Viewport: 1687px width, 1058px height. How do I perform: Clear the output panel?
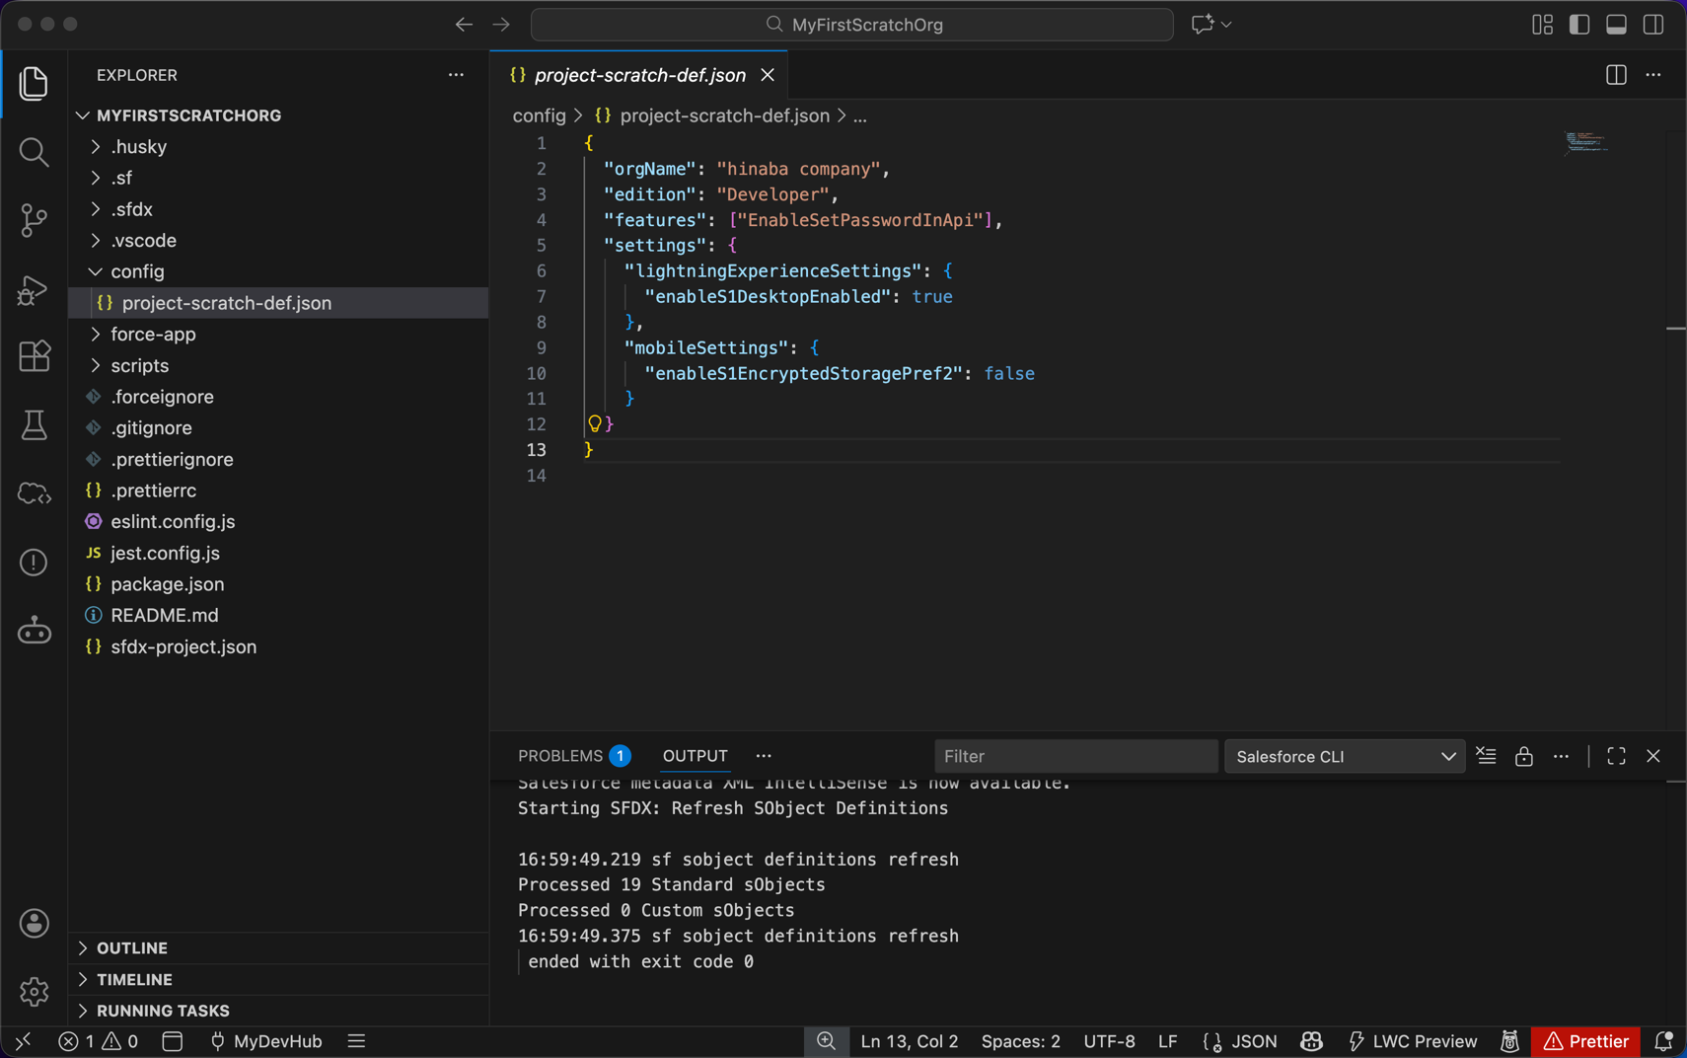click(x=1486, y=756)
